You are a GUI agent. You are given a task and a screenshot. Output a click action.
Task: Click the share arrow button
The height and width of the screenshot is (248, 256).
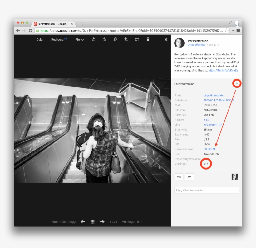pos(190,177)
